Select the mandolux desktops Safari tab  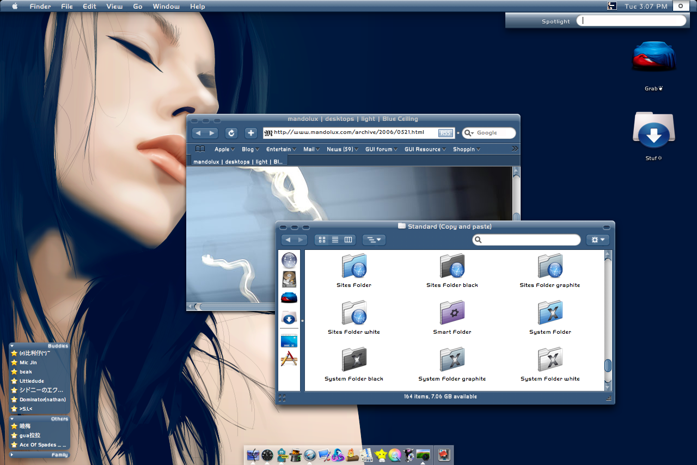[238, 162]
